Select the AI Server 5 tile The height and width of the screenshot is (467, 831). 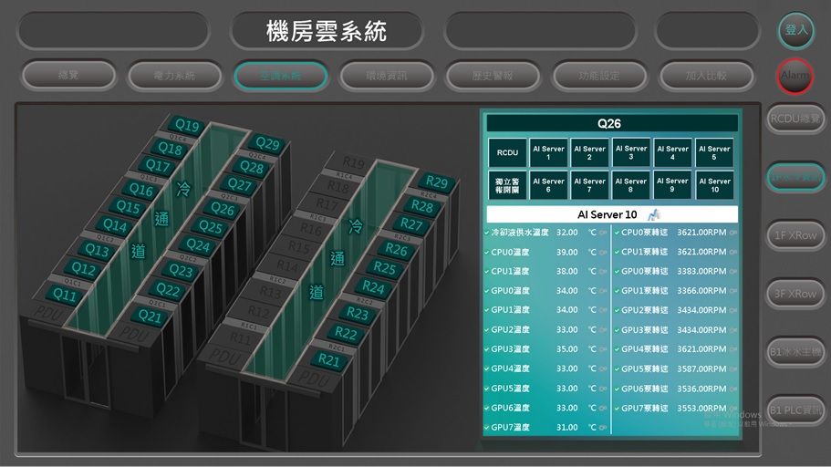(x=714, y=152)
